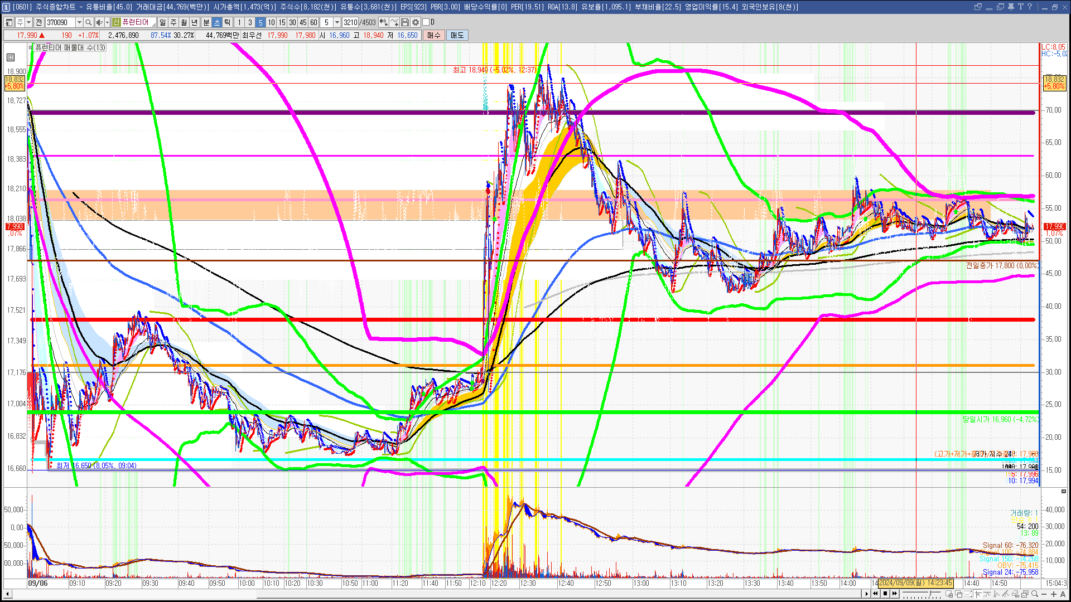Click the 매수 buy button
Viewport: 1071px width, 602px height.
[x=434, y=35]
